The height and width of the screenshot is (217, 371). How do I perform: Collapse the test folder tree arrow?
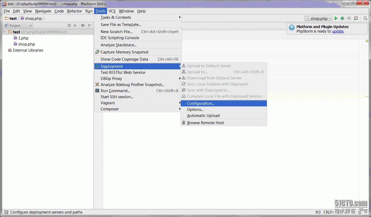pyautogui.click(x=4, y=32)
